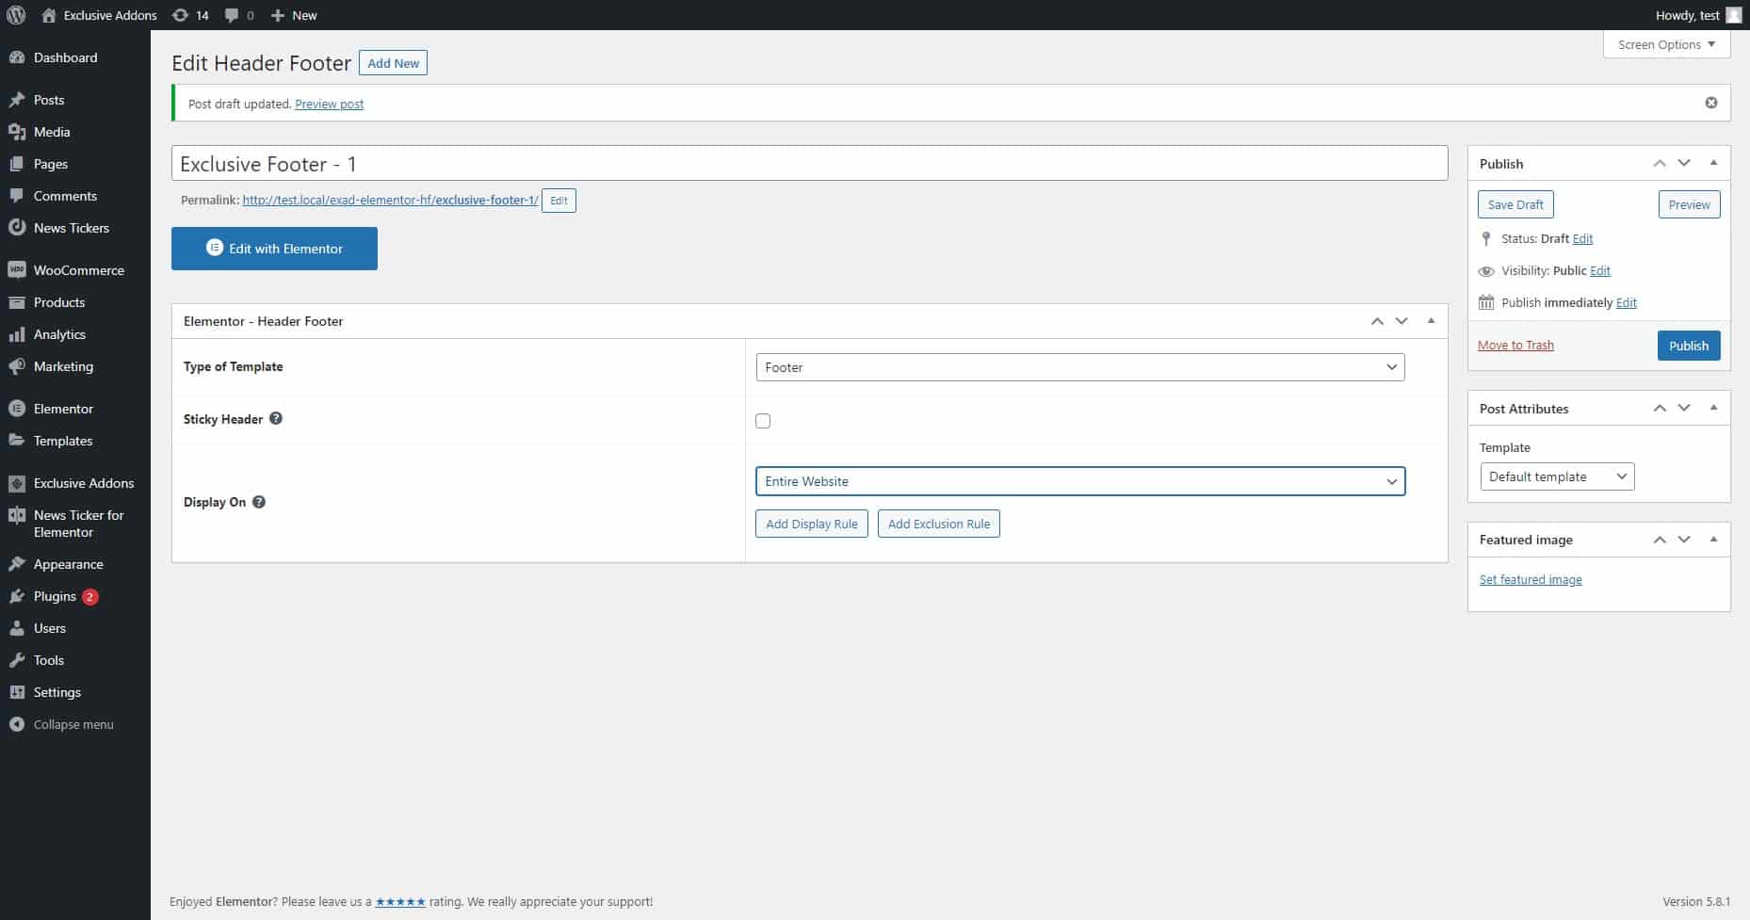Open the Exclusive Addons site home link

coord(99,15)
